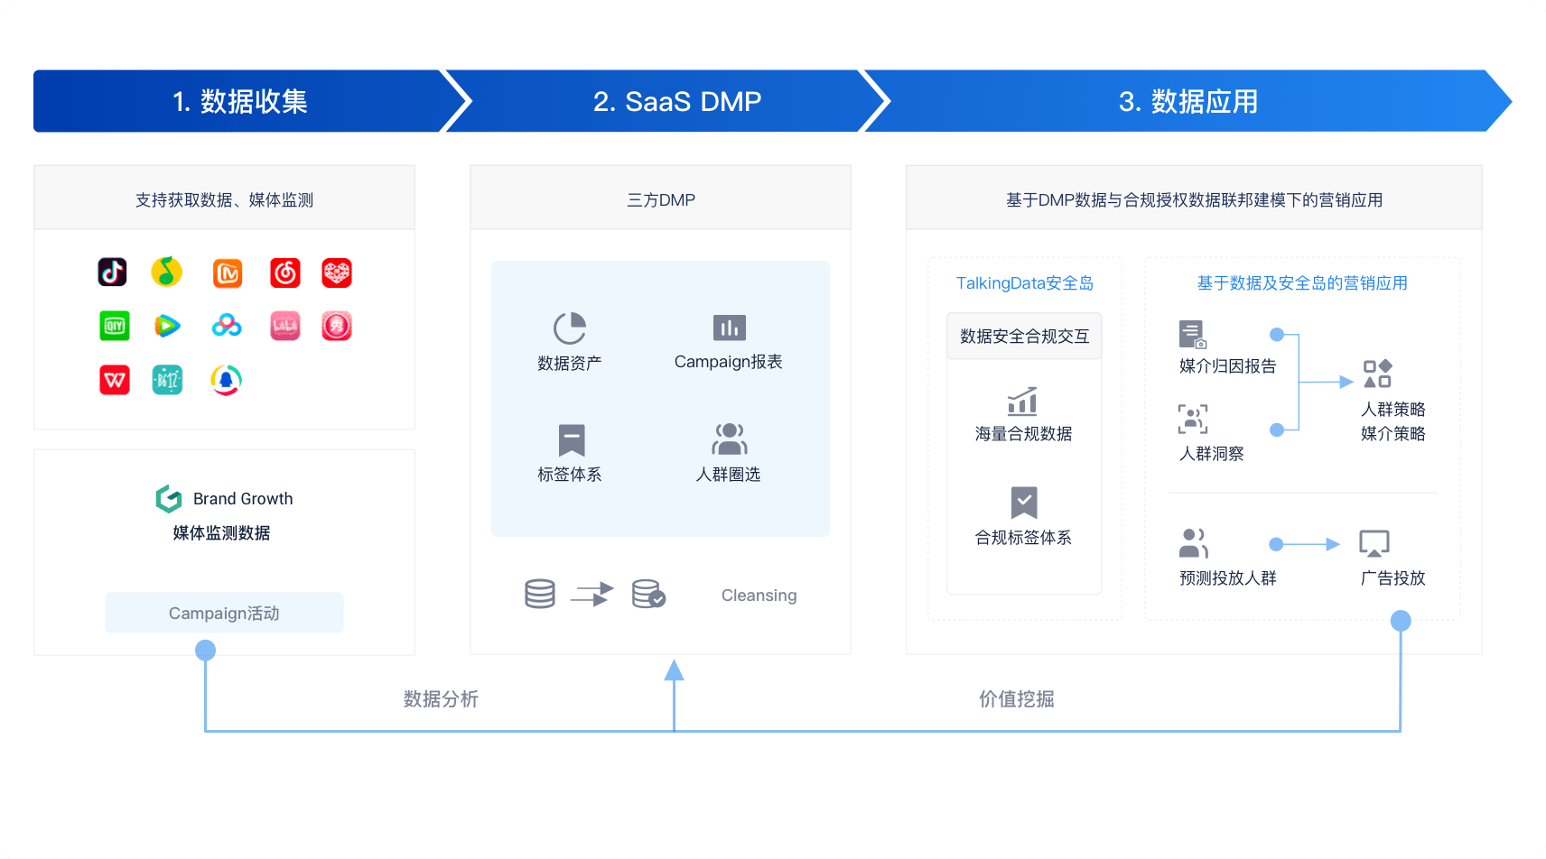Click the Campaign活动 button
The width and height of the screenshot is (1546, 859).
pyautogui.click(x=224, y=613)
